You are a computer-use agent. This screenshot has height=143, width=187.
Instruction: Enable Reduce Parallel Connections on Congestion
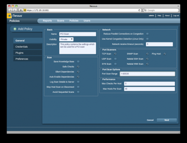147,34
